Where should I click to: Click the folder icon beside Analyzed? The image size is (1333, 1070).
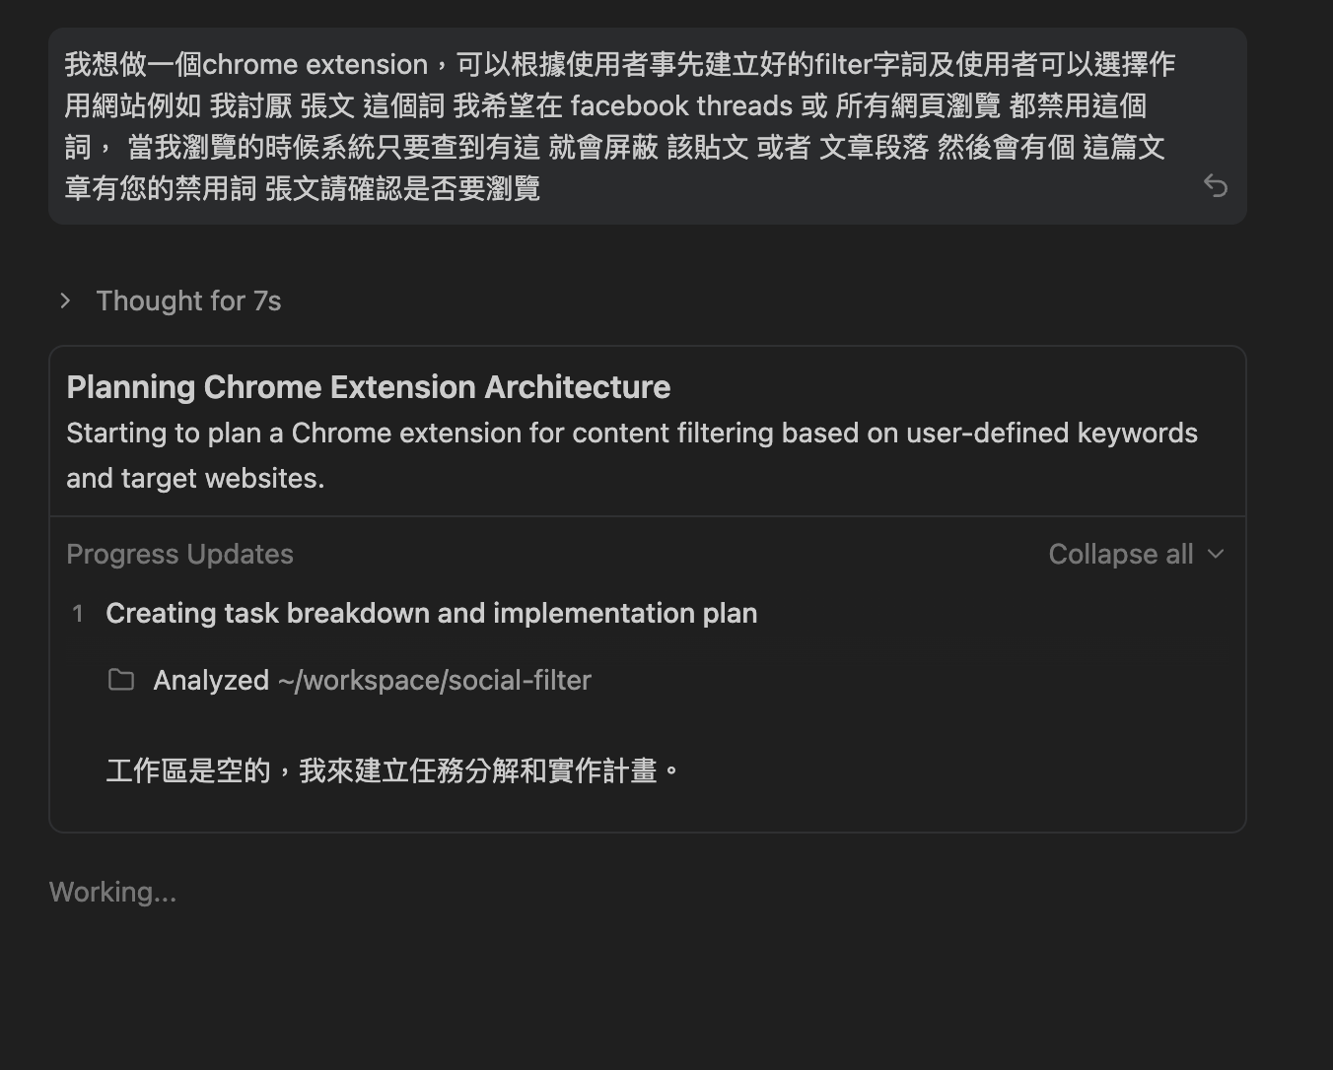tap(121, 680)
